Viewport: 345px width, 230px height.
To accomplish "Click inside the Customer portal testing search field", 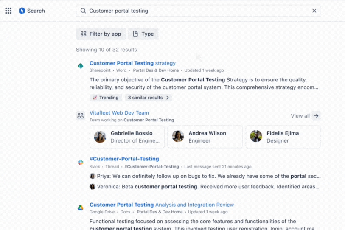I will pyautogui.click(x=198, y=11).
